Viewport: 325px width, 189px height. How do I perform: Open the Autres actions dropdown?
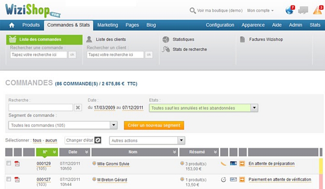[181, 141]
